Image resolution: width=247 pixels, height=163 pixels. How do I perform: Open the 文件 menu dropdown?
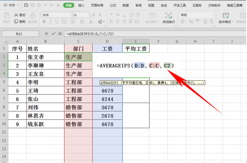[x=12, y=5]
